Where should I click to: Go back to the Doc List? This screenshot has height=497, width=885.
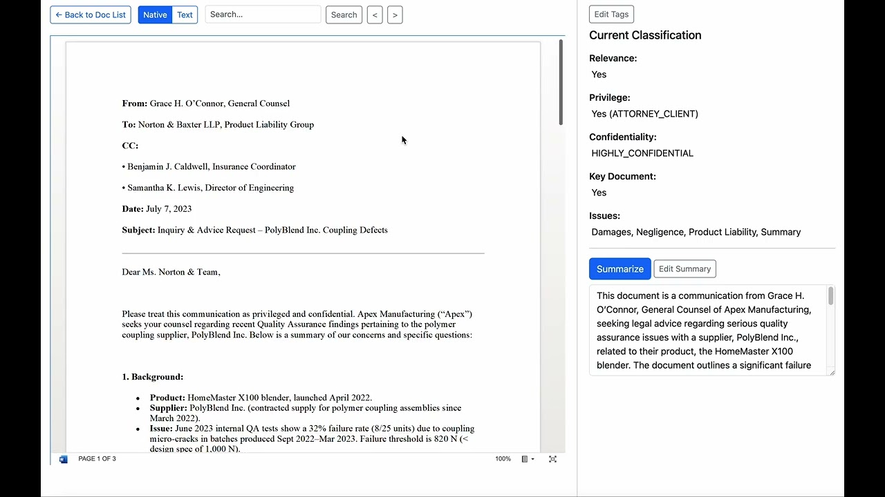[91, 14]
